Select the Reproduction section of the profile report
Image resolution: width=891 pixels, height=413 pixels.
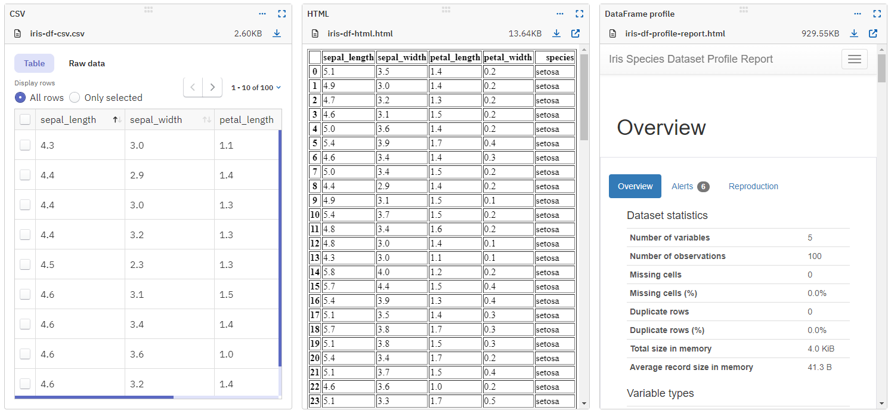(x=753, y=186)
